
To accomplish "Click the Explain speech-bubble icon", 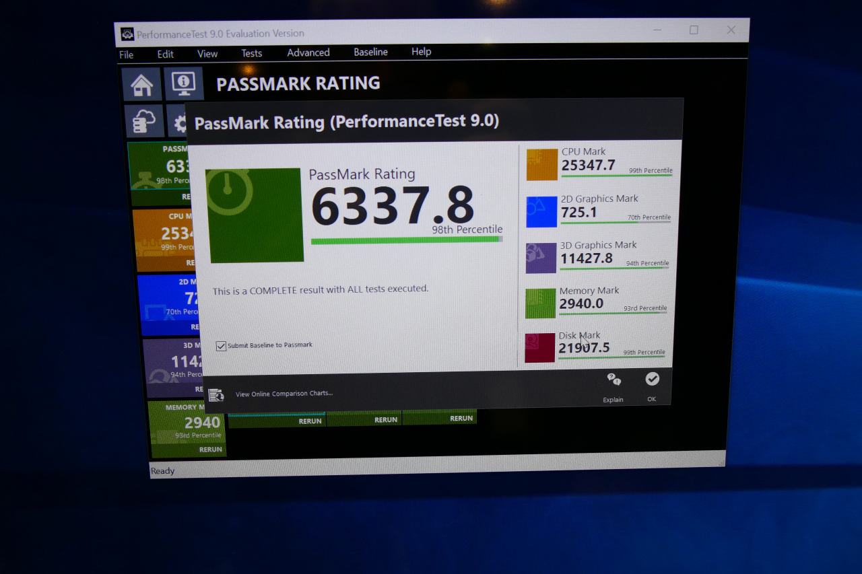I will [x=614, y=380].
